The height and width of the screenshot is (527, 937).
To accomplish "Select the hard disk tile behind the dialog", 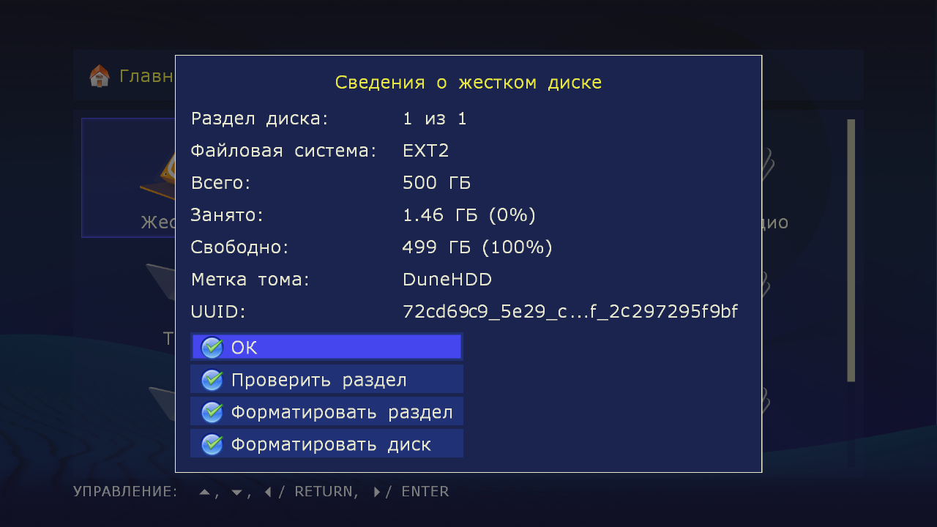I will point(129,178).
